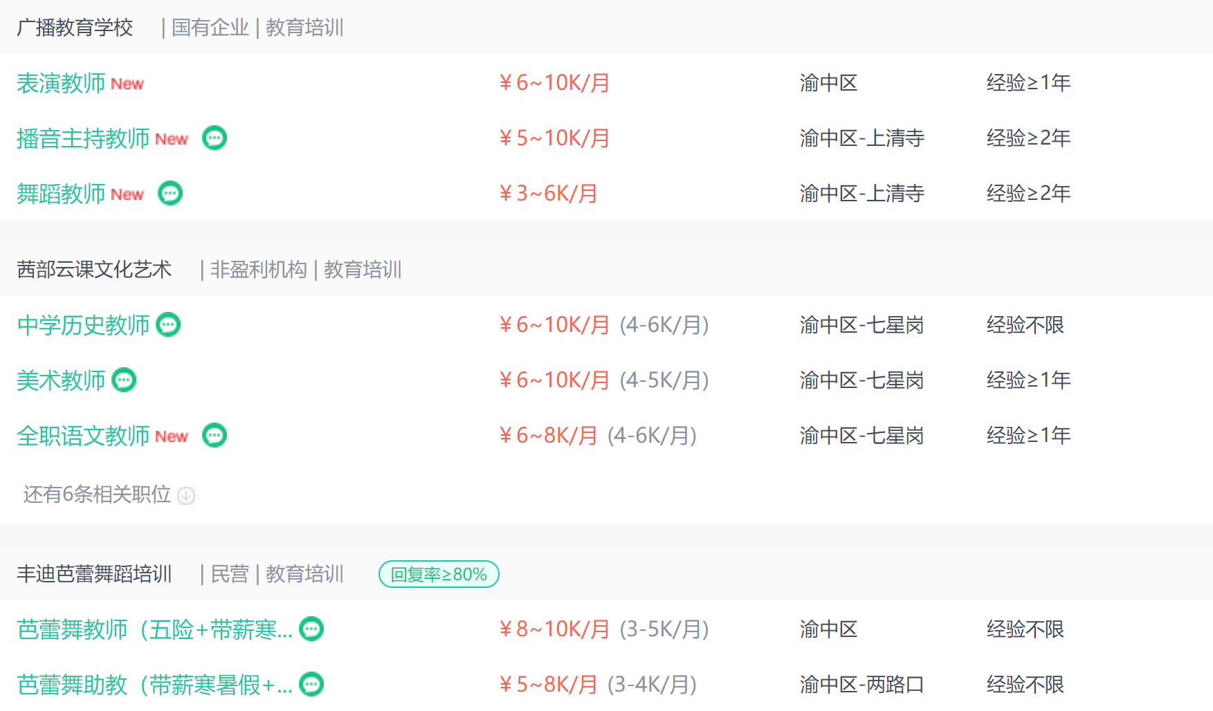Open company 广播教育学校

point(75,28)
